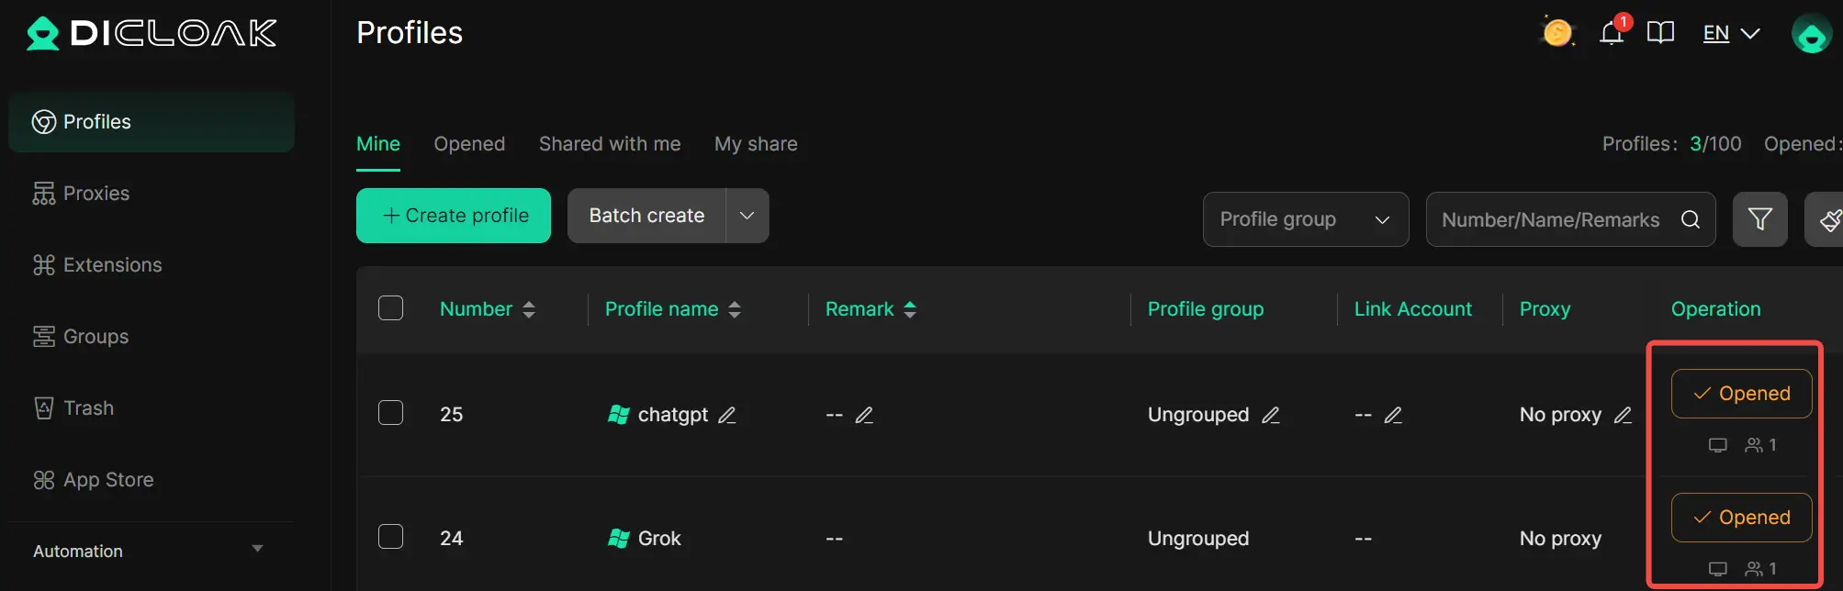Tick the select-all header checkbox
This screenshot has width=1843, height=591.
pos(391,308)
